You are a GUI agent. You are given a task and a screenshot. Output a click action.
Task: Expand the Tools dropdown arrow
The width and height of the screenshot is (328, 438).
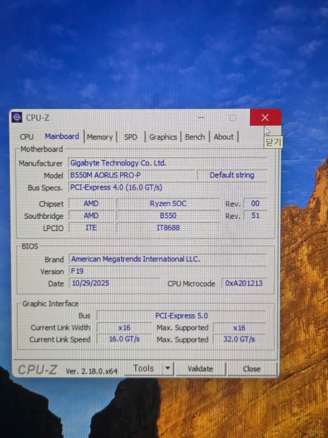tap(167, 368)
